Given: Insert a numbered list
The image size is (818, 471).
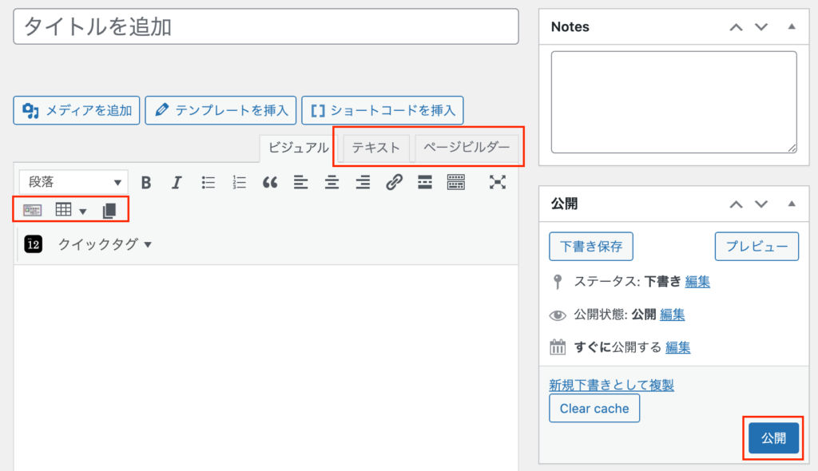Looking at the screenshot, I should [239, 183].
